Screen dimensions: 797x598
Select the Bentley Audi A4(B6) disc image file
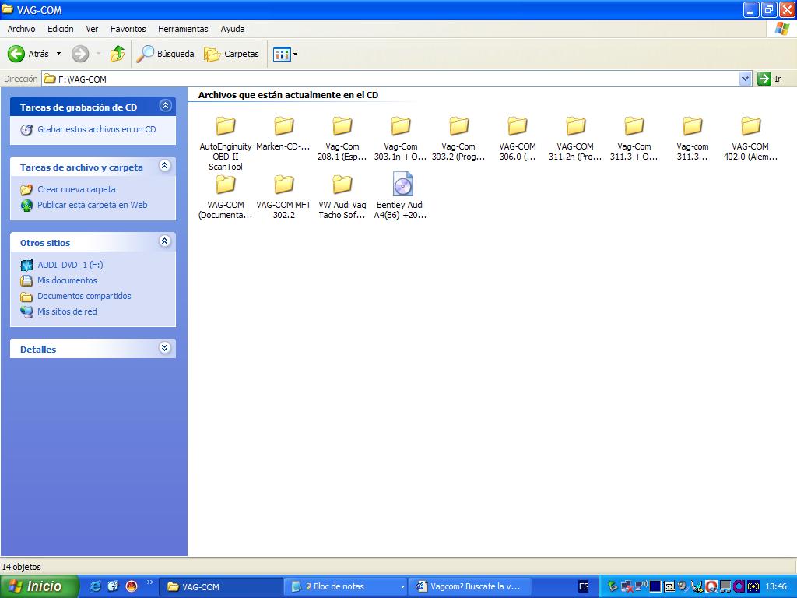point(401,195)
